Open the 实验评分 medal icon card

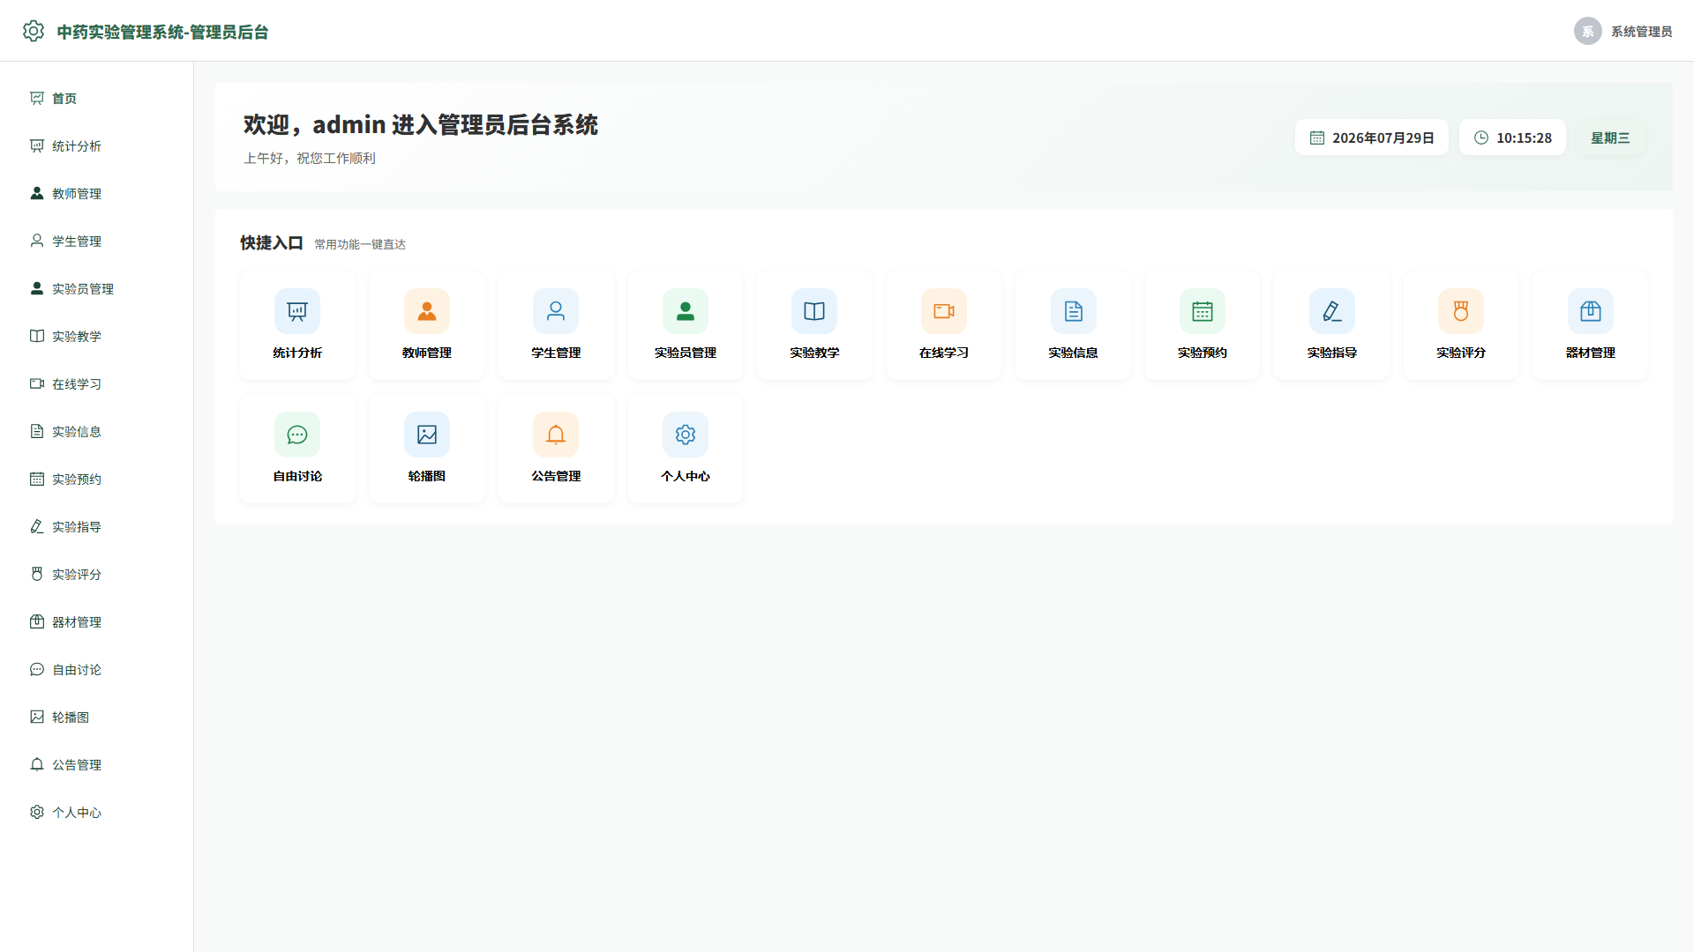[1461, 325]
